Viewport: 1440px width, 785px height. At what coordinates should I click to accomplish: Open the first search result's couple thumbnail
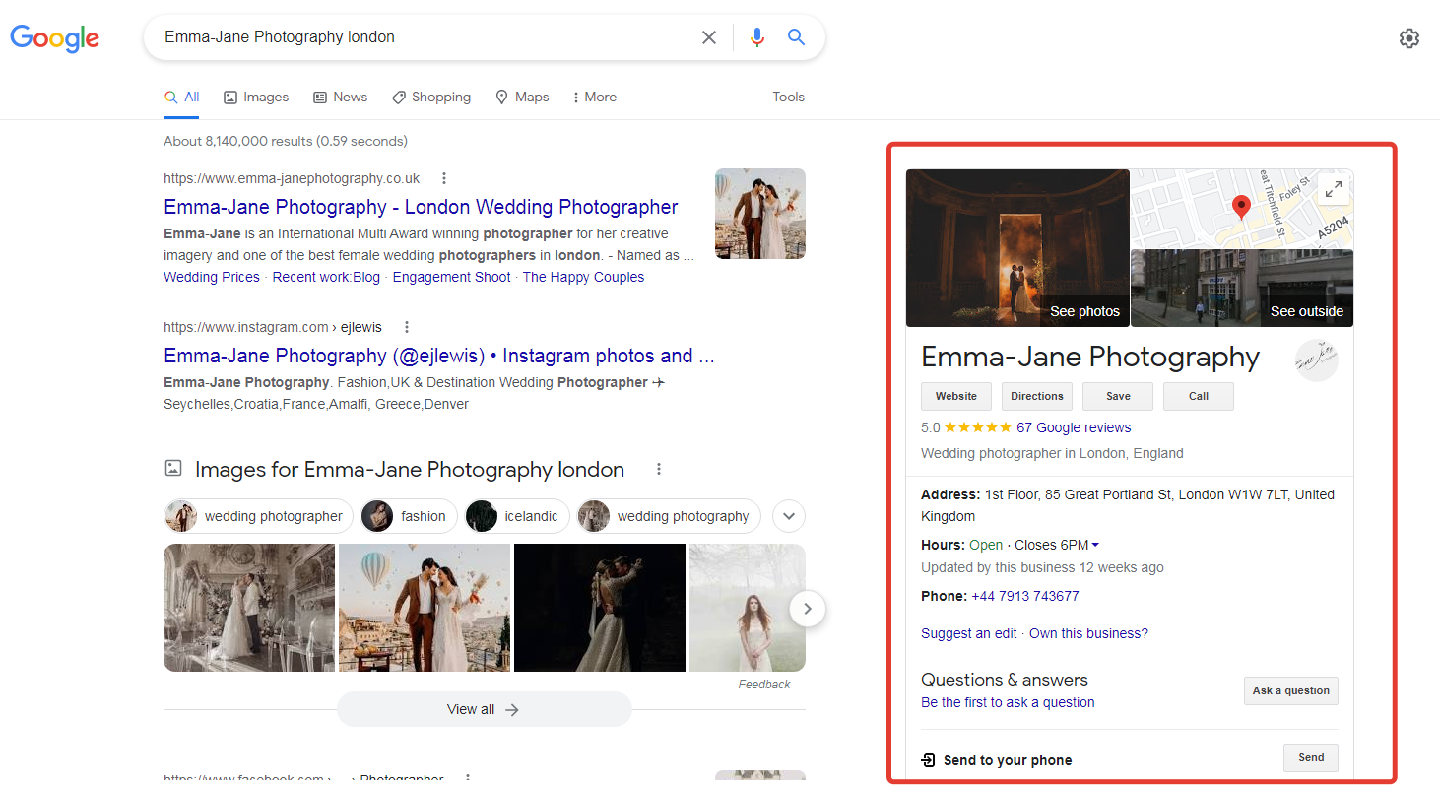click(760, 214)
